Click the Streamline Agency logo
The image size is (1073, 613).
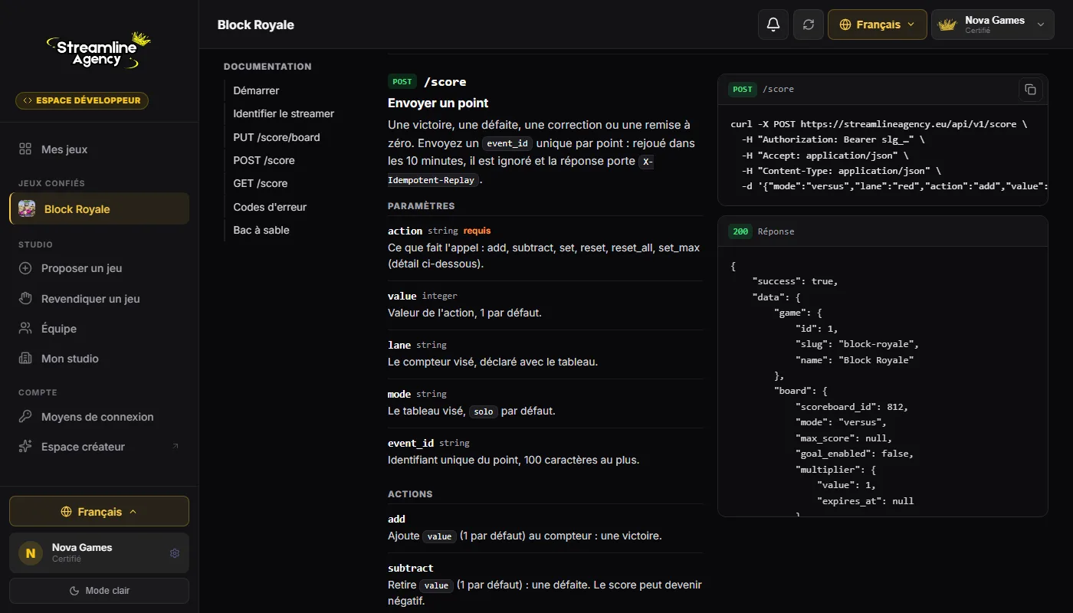click(x=99, y=51)
